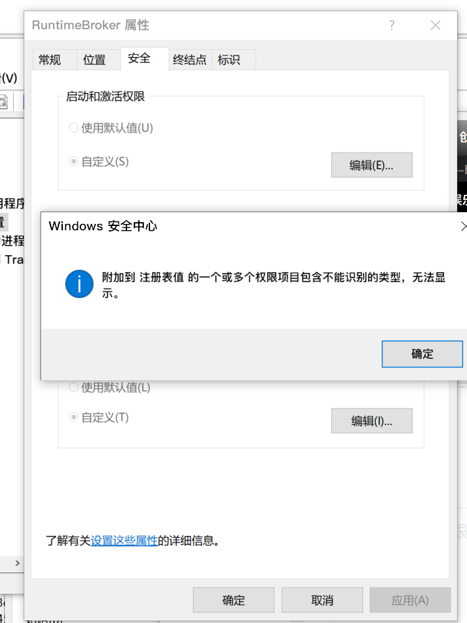Confirm the Windows 安全中心 dialog with 确定
Viewport: 467px width, 623px height.
[x=422, y=354]
